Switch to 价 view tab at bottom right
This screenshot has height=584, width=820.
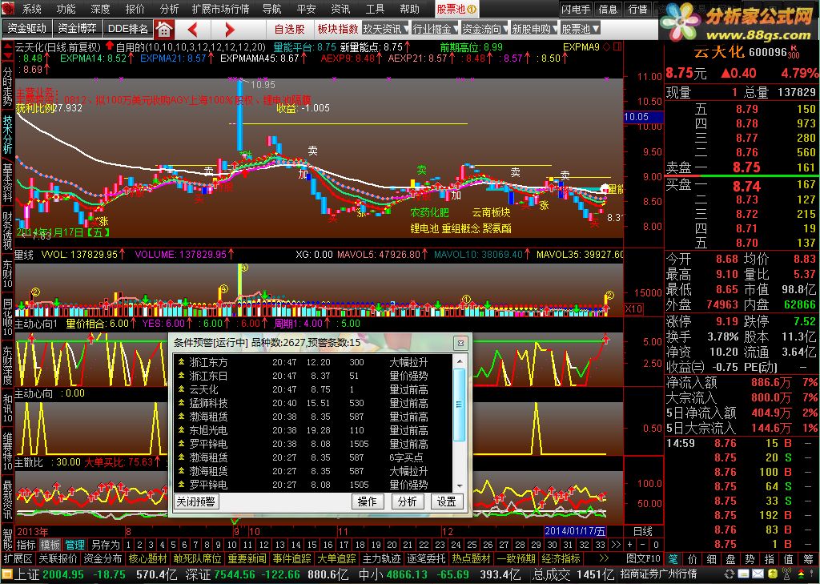(x=692, y=559)
